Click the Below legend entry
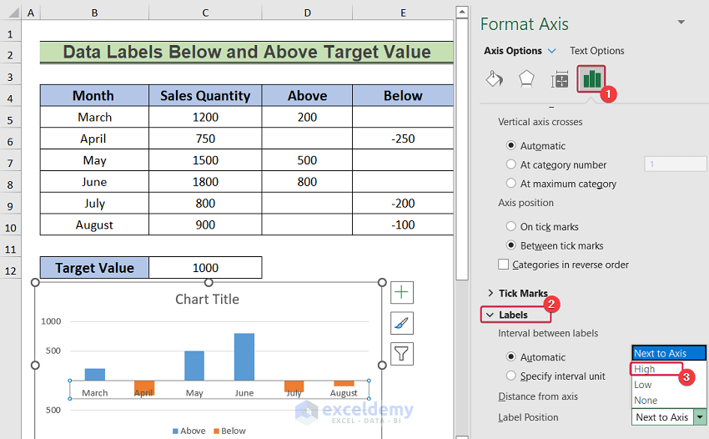 (229, 431)
